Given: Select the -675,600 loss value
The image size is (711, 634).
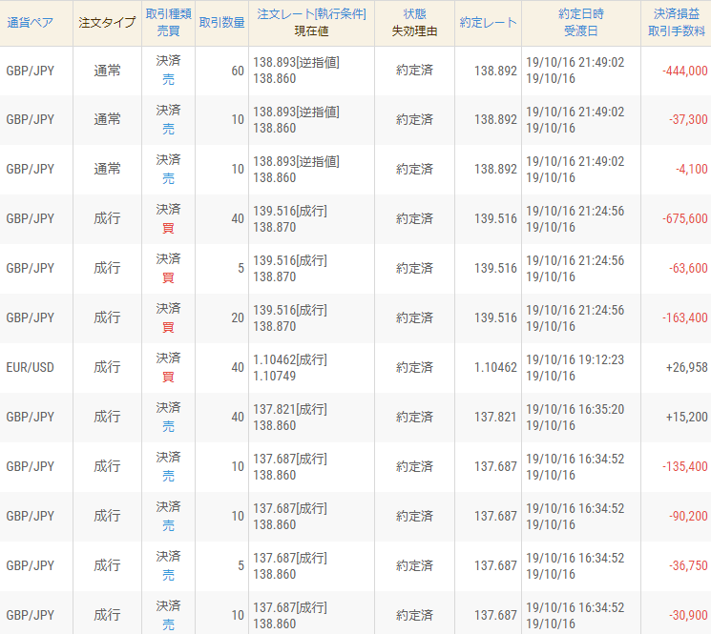Looking at the screenshot, I should point(684,218).
